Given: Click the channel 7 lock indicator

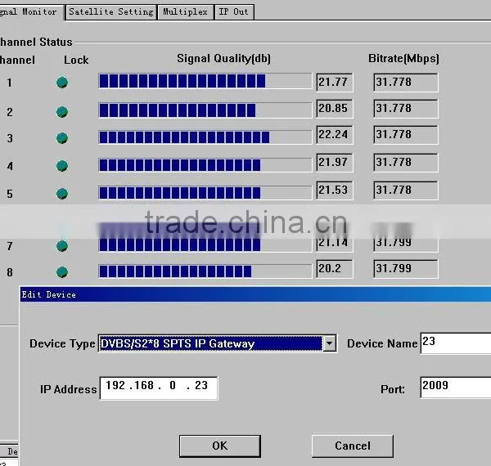Looking at the screenshot, I should point(62,246).
